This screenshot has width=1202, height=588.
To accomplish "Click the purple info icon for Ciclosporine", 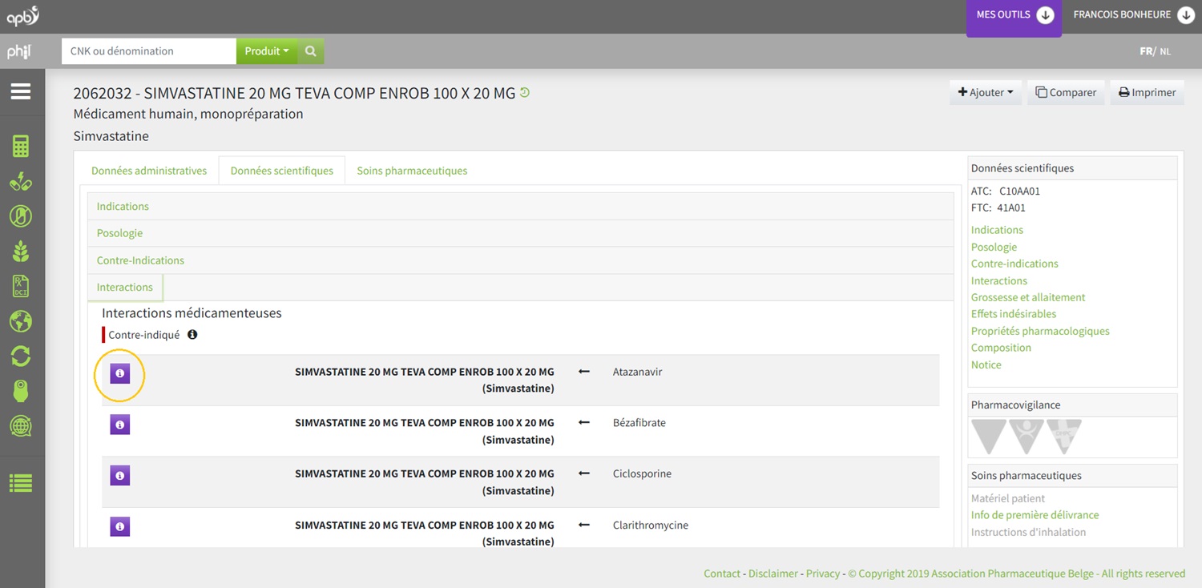I will 119,476.
